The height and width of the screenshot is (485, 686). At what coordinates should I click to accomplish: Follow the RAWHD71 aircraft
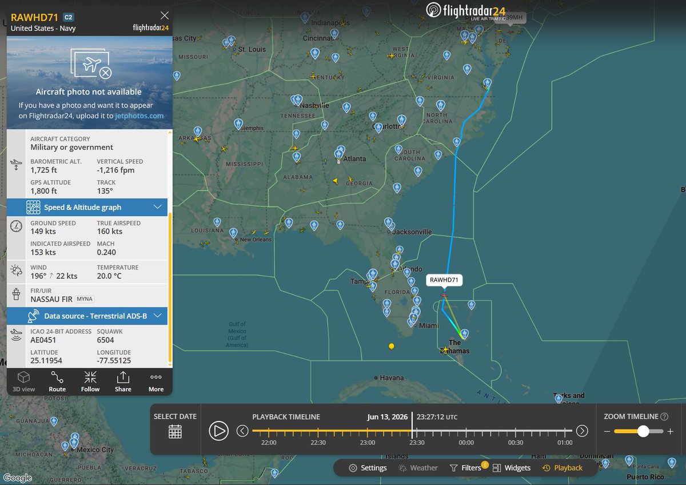90,381
